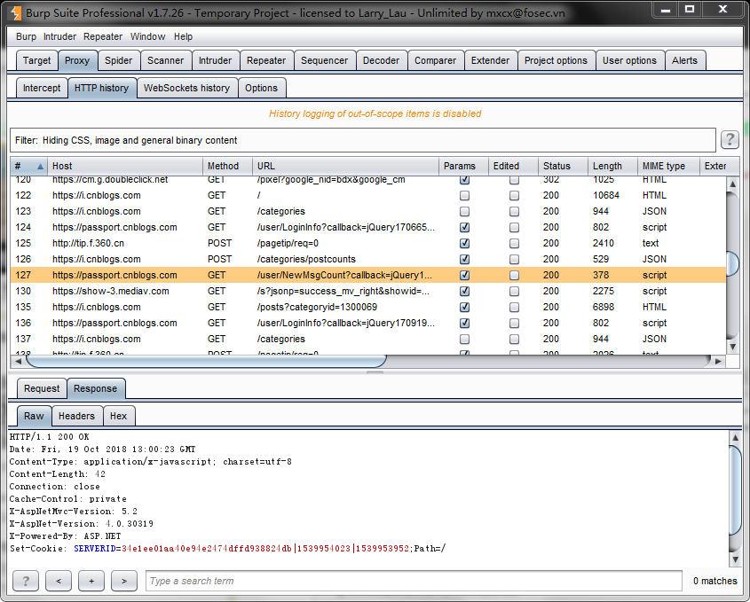The width and height of the screenshot is (750, 602).
Task: Open the filter bar settings
Action: click(x=363, y=140)
